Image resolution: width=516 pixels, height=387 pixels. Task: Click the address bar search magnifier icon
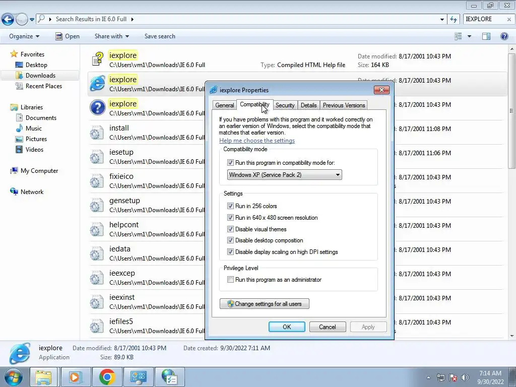[41, 19]
